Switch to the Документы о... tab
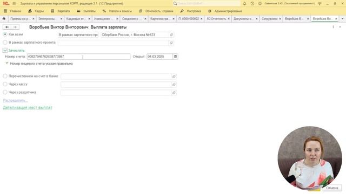Screen dimensions: 346x194 [243, 19]
